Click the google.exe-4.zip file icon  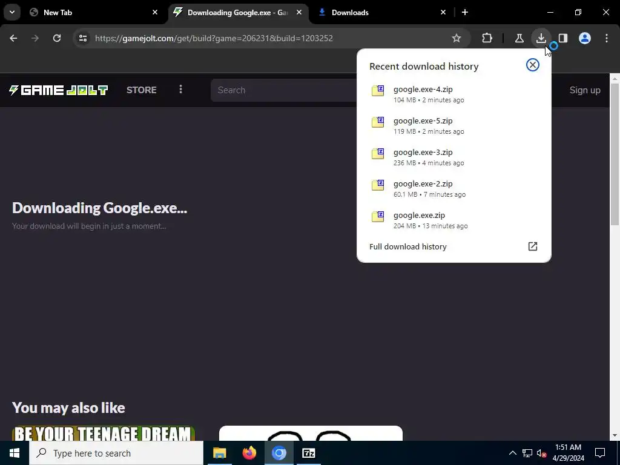(x=378, y=91)
